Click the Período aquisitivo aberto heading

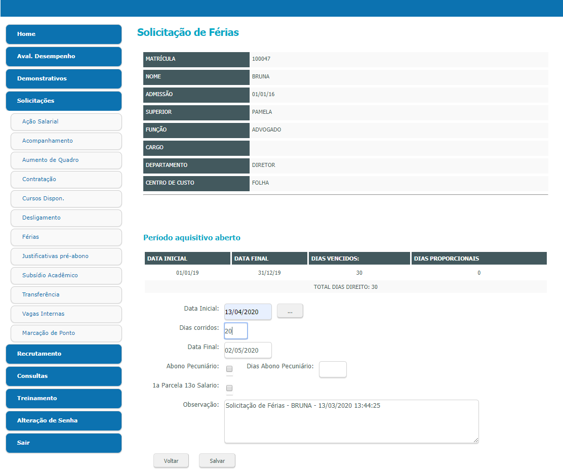pos(192,237)
